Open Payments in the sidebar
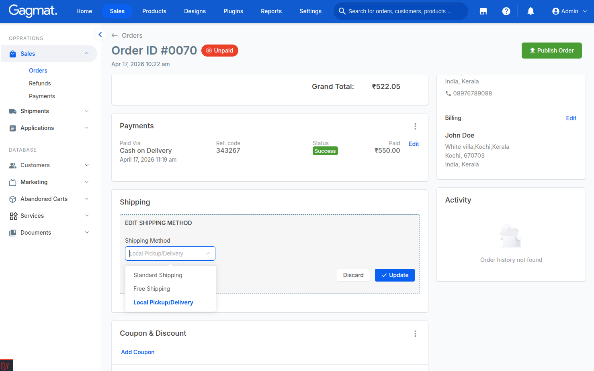This screenshot has height=371, width=594. click(x=42, y=96)
